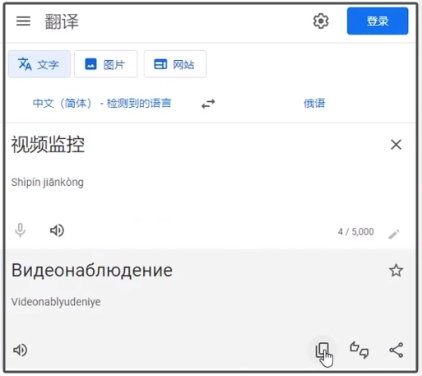Screen dimensions: 422x376
Task: Share the translation result
Action: 396,350
